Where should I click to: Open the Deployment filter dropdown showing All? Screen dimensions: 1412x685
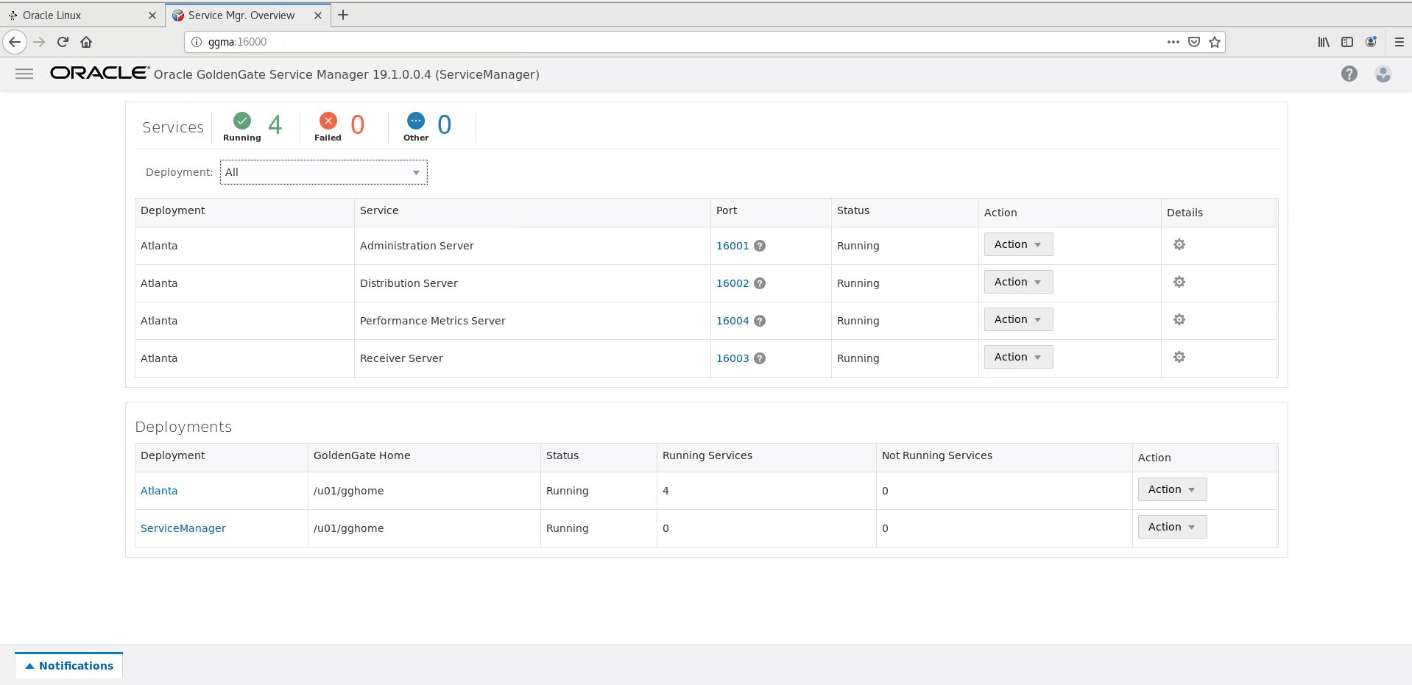[323, 172]
